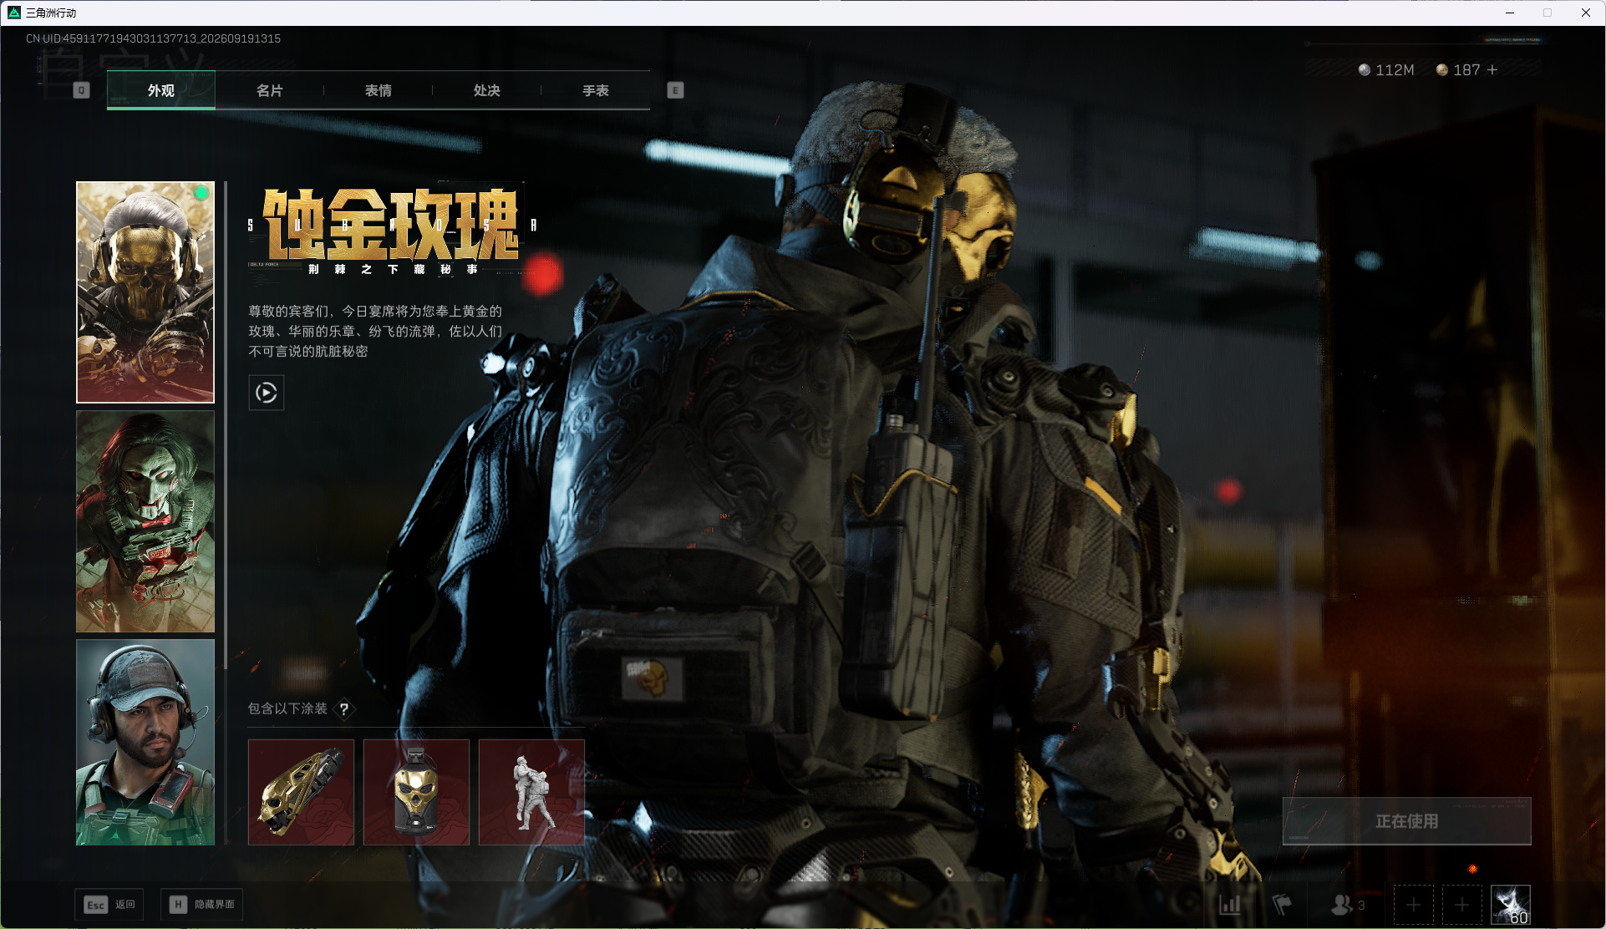Open the 包含以下涂装 help question mark
The image size is (1606, 929).
(x=344, y=709)
